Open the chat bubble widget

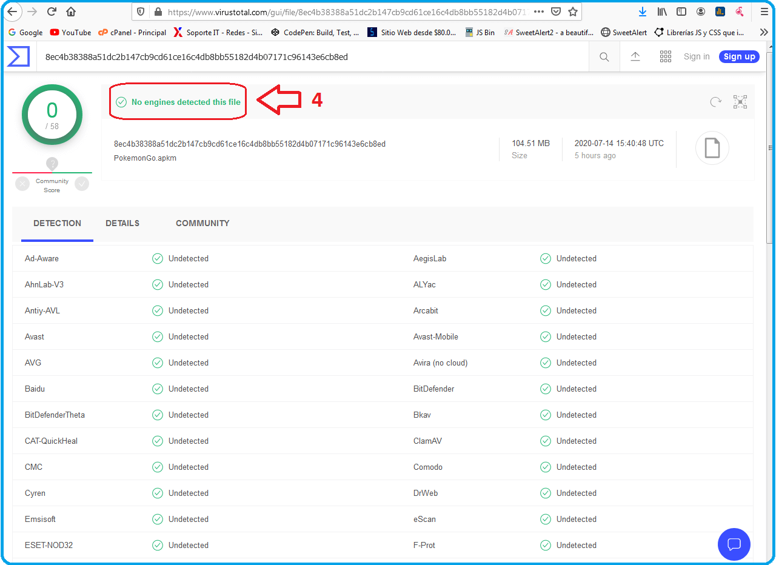click(734, 544)
